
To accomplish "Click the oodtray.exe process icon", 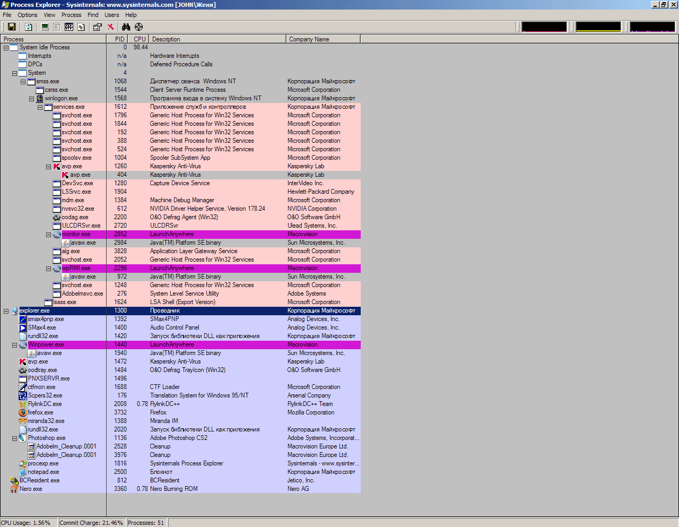I will click(23, 370).
